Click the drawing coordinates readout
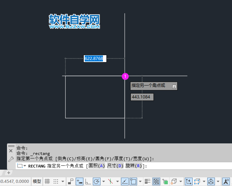This screenshot has width=232, height=186. (15, 181)
